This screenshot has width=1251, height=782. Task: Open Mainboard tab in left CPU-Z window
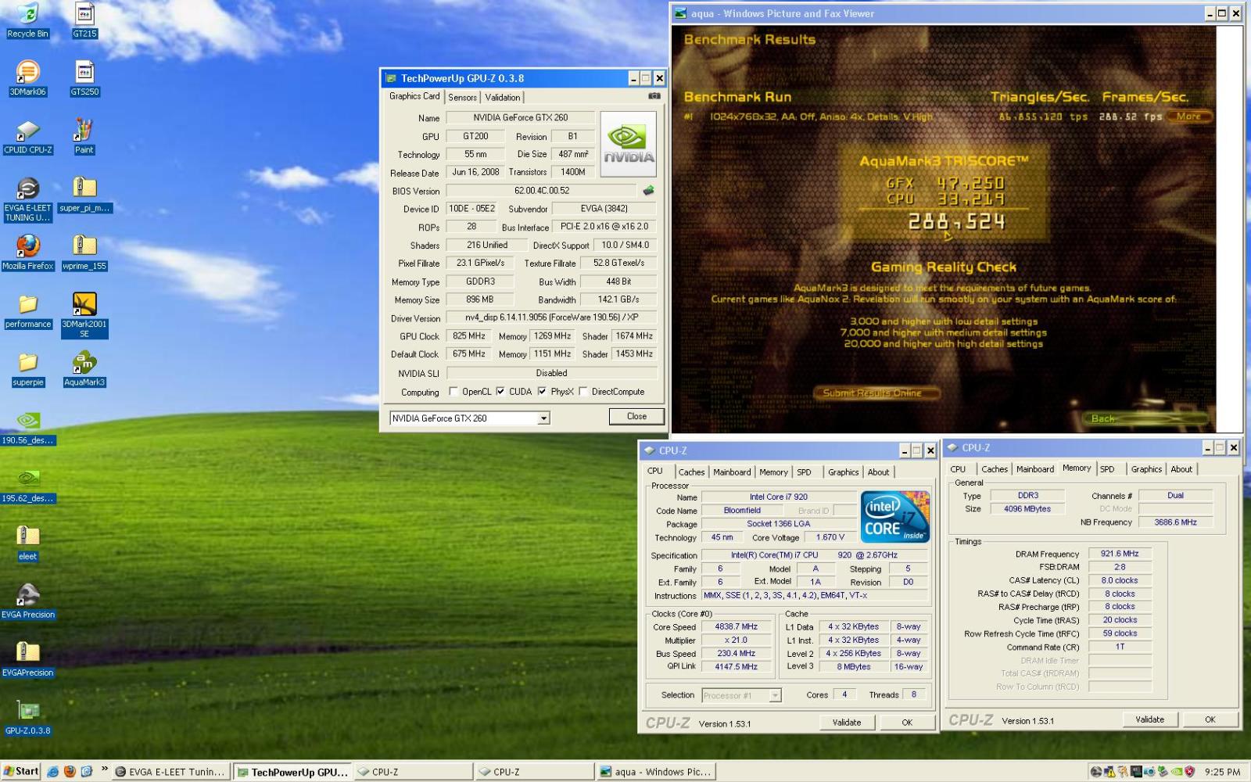coord(732,472)
